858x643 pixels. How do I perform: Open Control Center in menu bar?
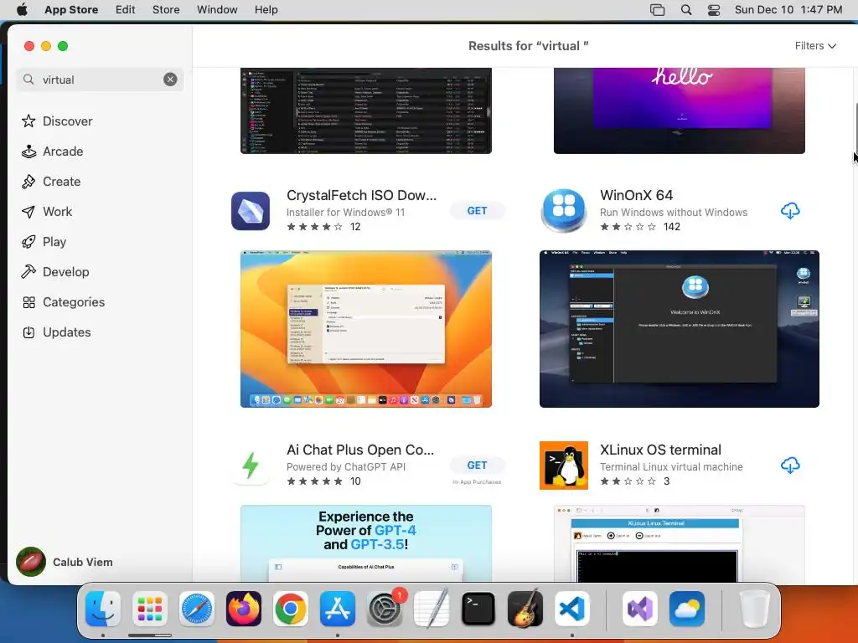(x=714, y=10)
